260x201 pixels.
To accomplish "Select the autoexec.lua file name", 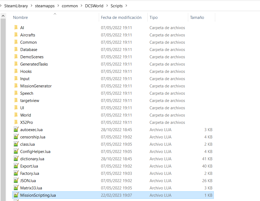I will click(x=31, y=130).
